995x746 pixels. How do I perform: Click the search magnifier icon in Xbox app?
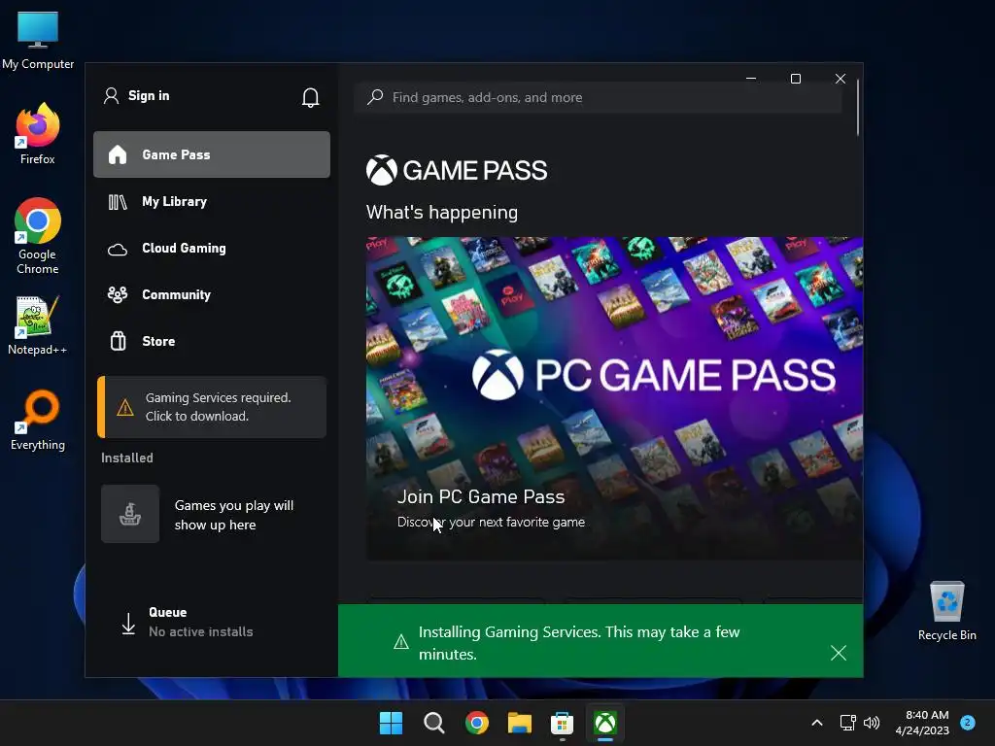pos(375,97)
